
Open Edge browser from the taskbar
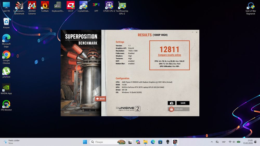click(x=153, y=142)
